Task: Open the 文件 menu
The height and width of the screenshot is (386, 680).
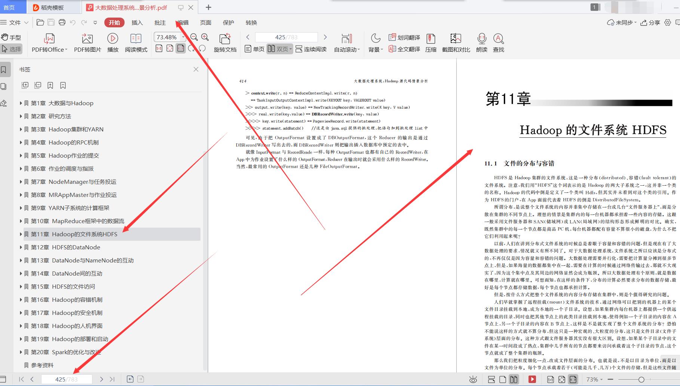Action: (15, 22)
